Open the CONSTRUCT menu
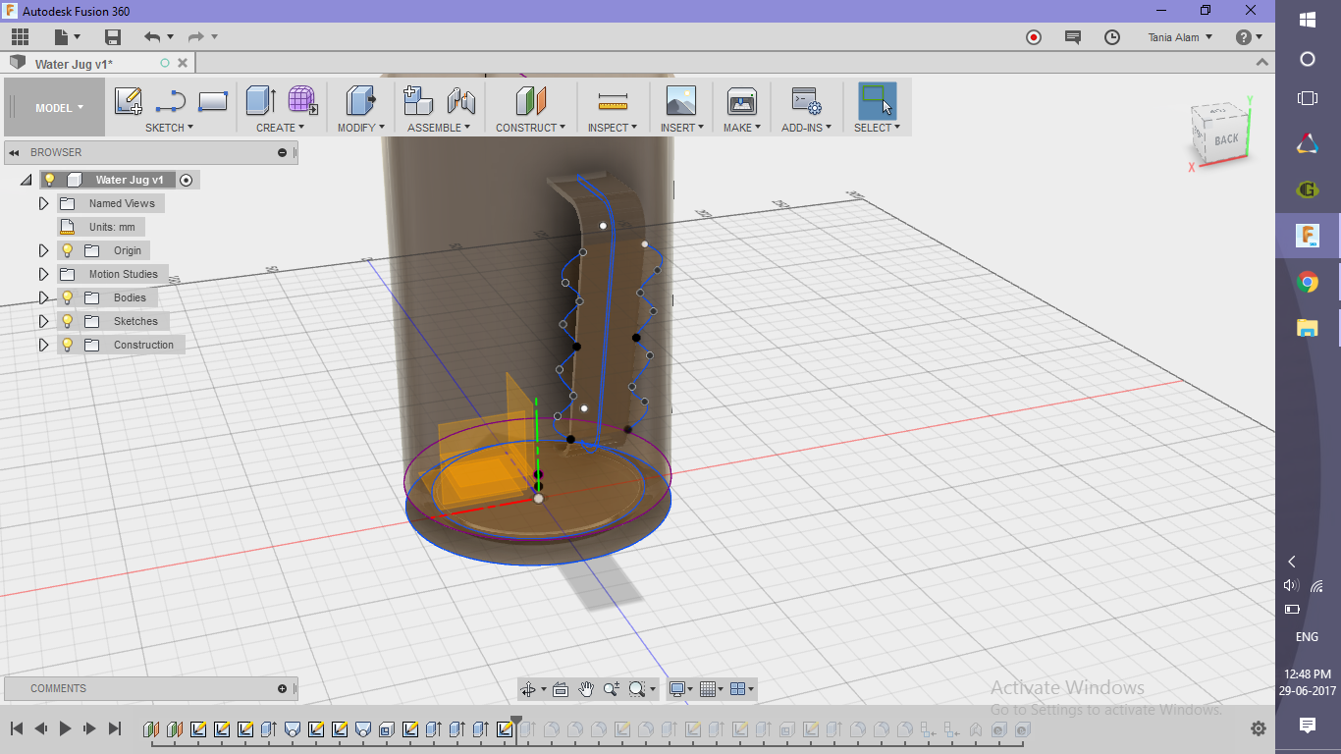Screen dimensions: 1341x754 (x=530, y=128)
